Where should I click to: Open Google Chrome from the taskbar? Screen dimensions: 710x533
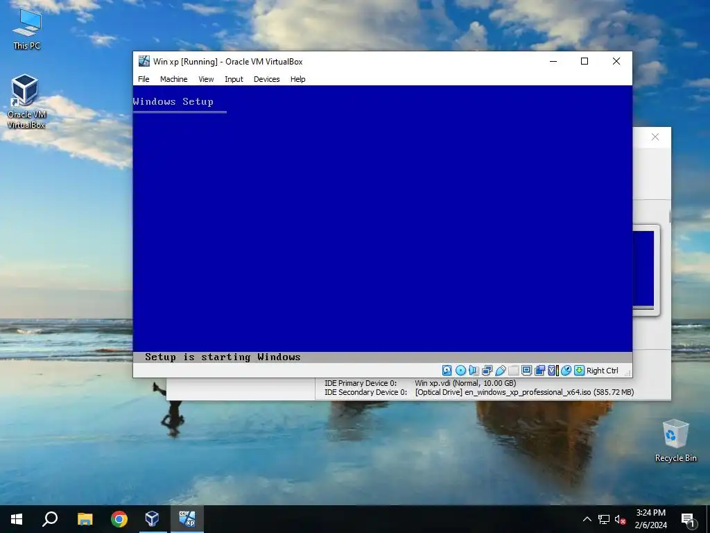pos(119,519)
